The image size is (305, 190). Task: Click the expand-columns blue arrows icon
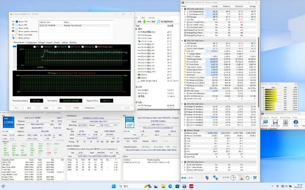coord(184,178)
